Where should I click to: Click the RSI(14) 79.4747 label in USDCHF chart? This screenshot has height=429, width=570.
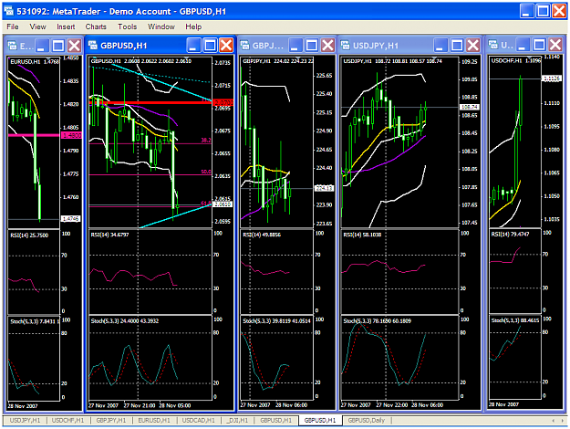[510, 234]
